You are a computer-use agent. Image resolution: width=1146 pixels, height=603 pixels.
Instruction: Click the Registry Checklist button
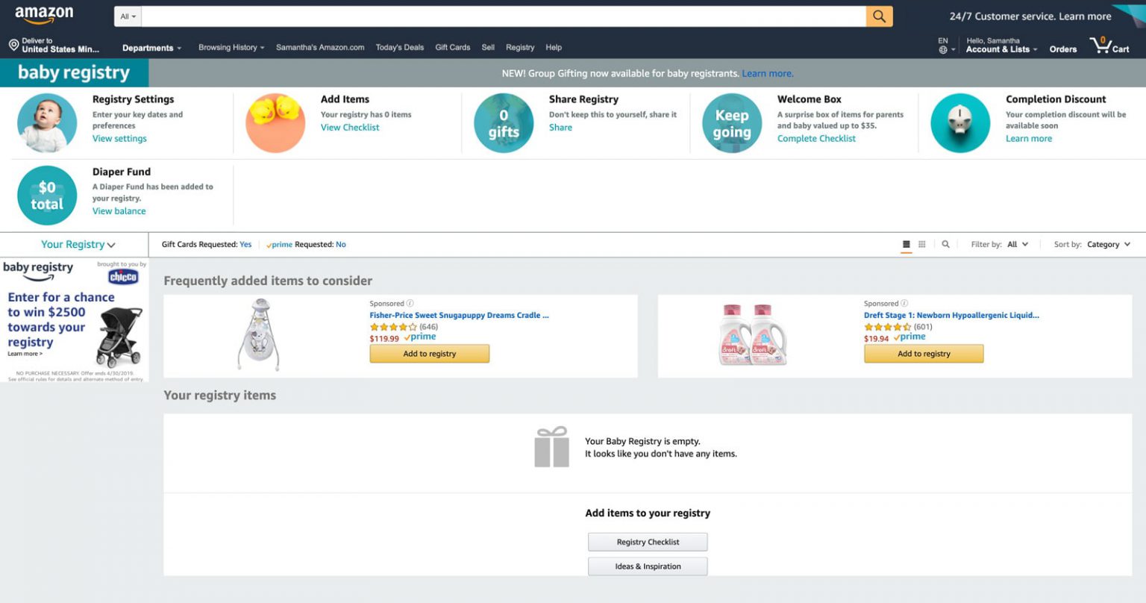click(x=648, y=542)
